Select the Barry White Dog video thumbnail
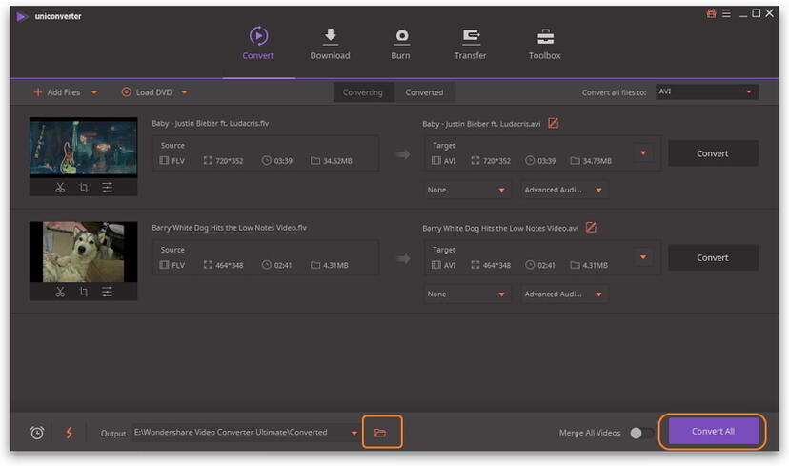Screen dimensions: 789x466 pos(83,252)
